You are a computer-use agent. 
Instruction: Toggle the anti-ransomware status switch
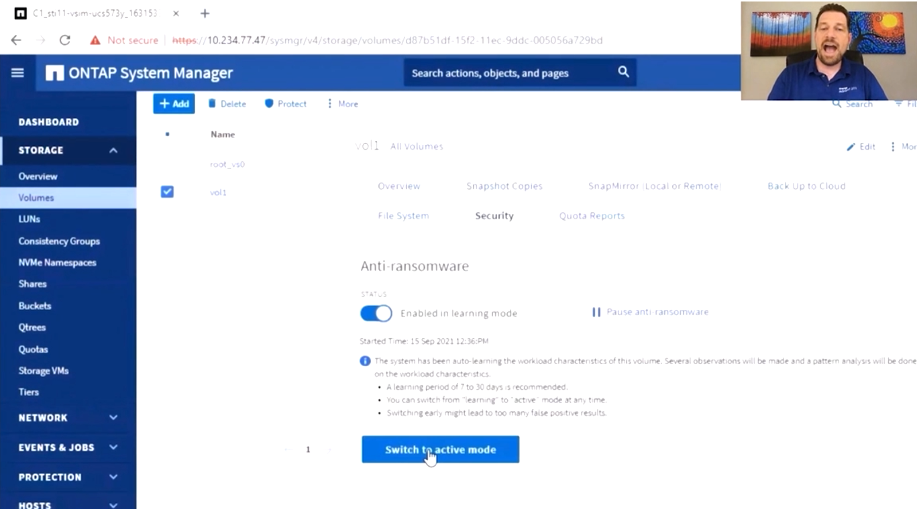pyautogui.click(x=376, y=313)
